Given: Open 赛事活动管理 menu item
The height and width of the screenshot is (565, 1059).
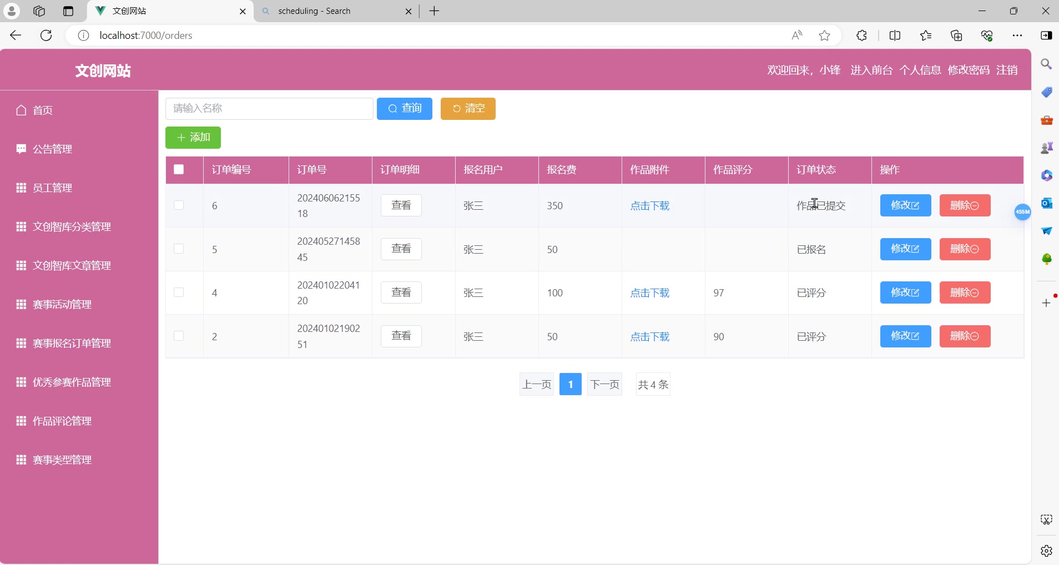Looking at the screenshot, I should (79, 304).
